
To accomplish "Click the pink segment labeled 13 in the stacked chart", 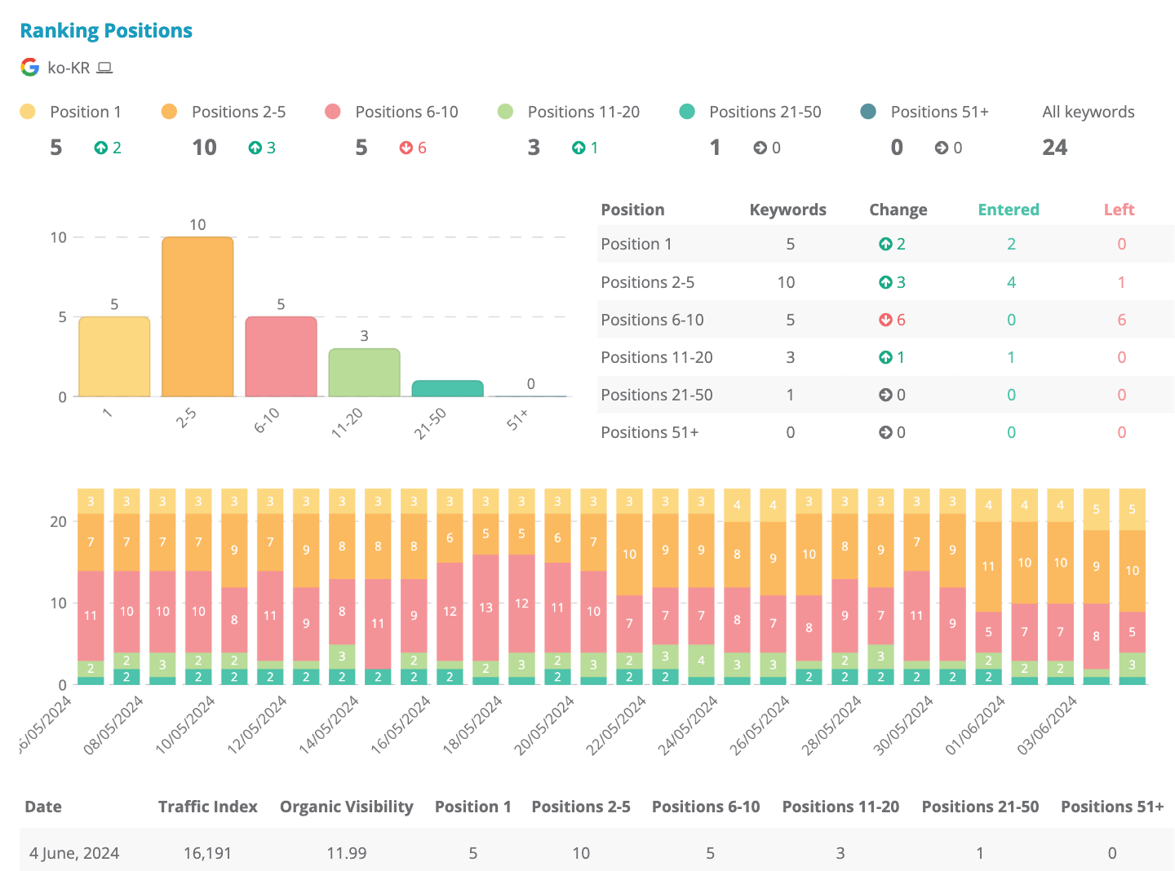I will 486,608.
